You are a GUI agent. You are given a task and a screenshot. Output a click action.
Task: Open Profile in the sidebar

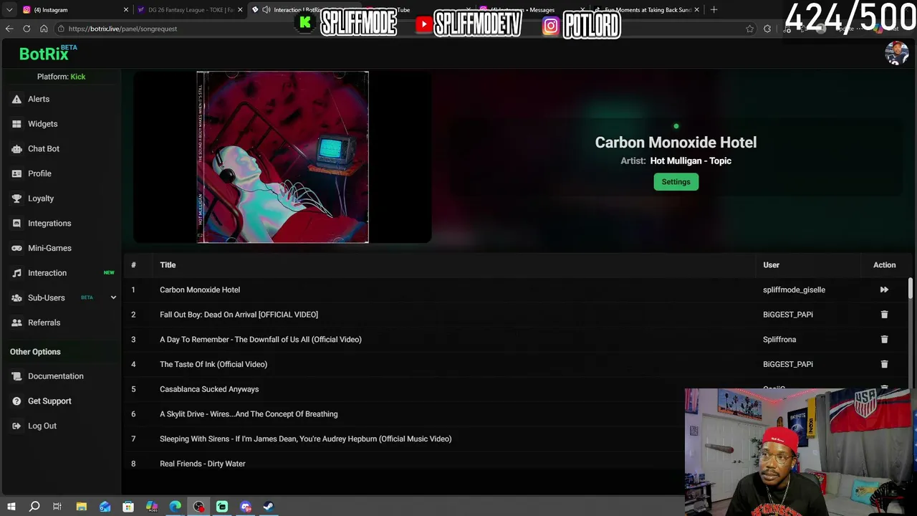(39, 173)
